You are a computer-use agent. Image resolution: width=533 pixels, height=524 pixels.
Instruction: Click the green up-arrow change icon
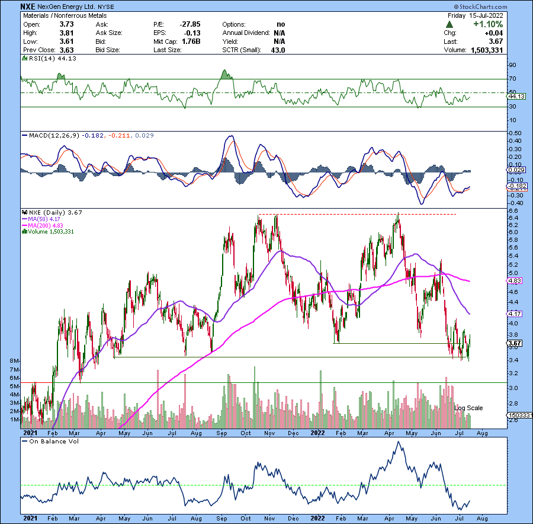click(x=449, y=24)
